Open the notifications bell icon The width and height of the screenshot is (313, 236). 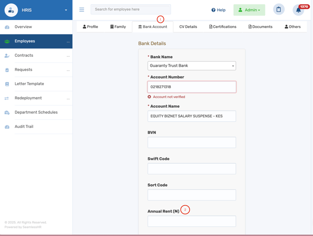(298, 10)
